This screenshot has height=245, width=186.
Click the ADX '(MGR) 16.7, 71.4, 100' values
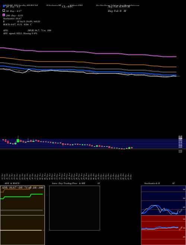coord(39,30)
